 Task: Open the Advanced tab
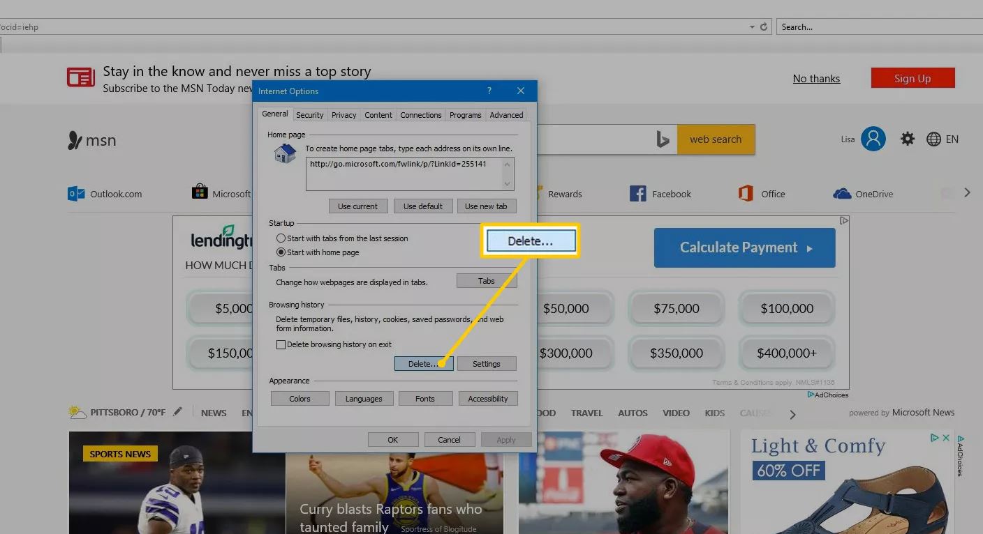coord(506,115)
